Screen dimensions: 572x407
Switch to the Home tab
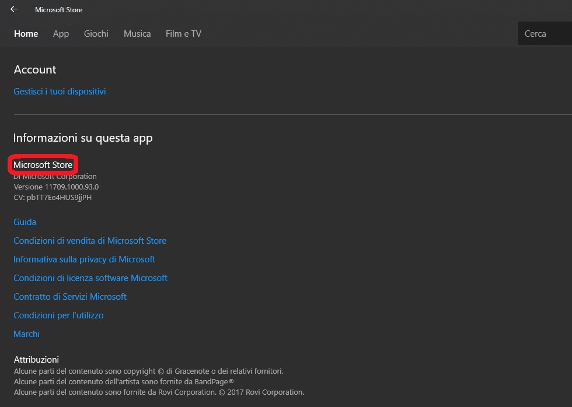click(26, 33)
